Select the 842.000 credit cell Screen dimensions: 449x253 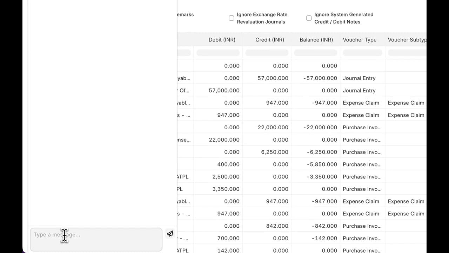pyautogui.click(x=277, y=226)
